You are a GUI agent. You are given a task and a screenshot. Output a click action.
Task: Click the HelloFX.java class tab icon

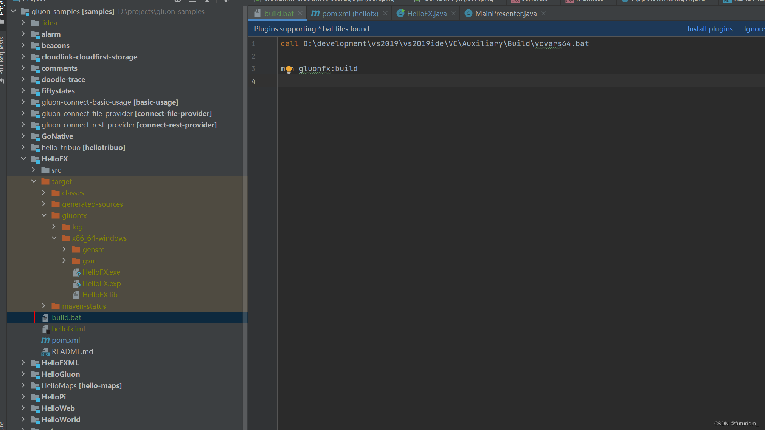pyautogui.click(x=400, y=14)
